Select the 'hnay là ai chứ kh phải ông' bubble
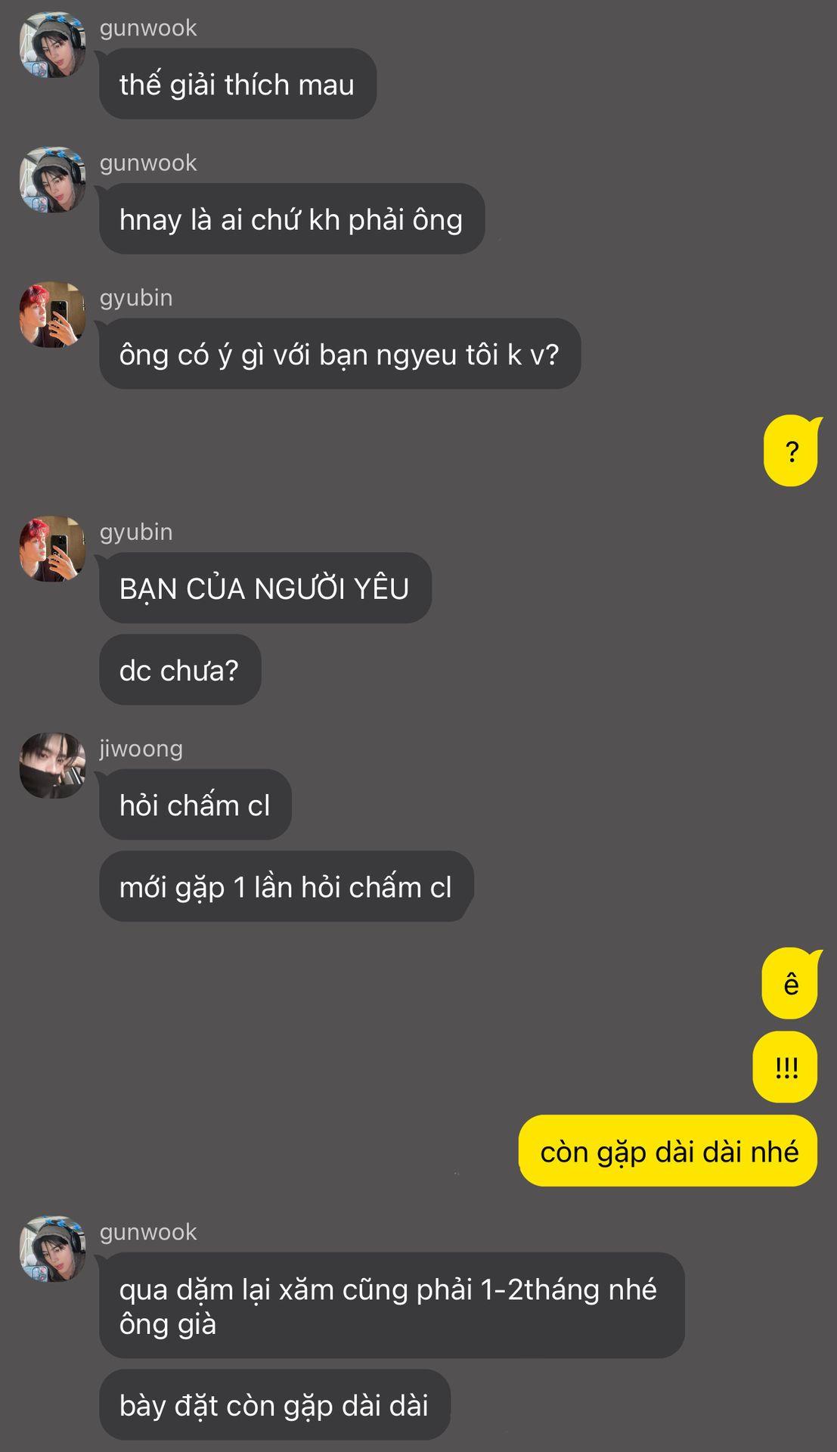Screen dimensions: 837x1452 coord(292,219)
